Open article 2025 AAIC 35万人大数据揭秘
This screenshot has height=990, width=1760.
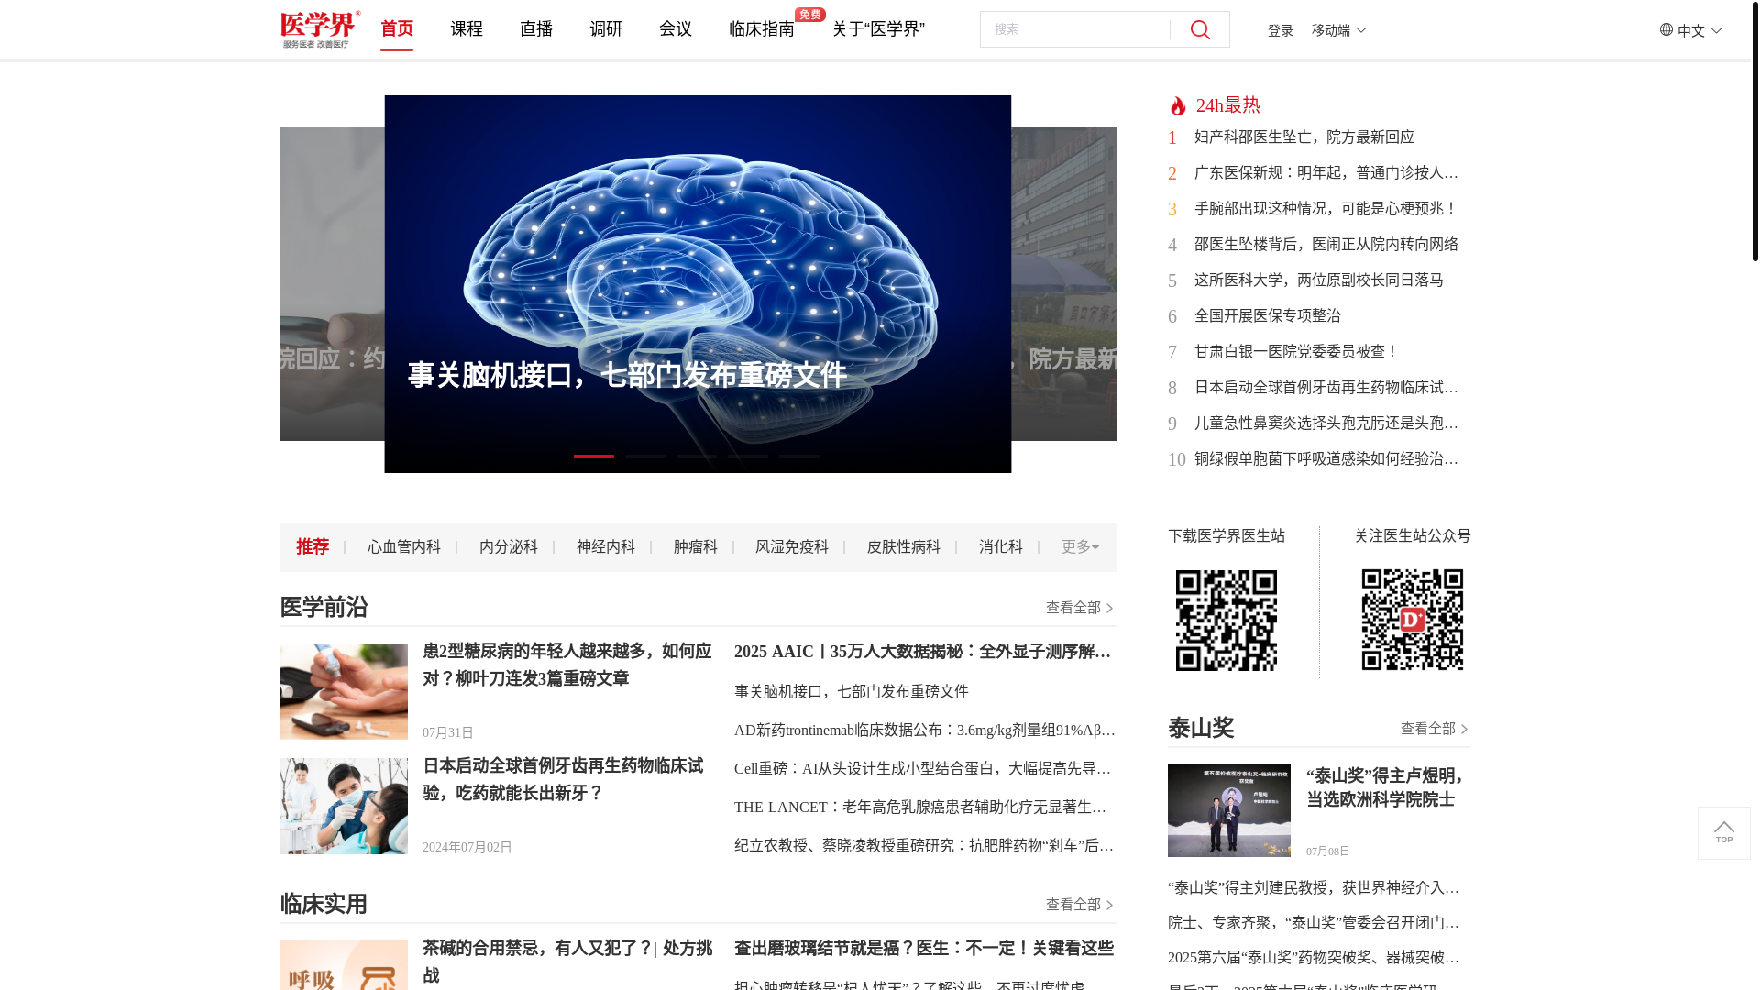tap(923, 652)
